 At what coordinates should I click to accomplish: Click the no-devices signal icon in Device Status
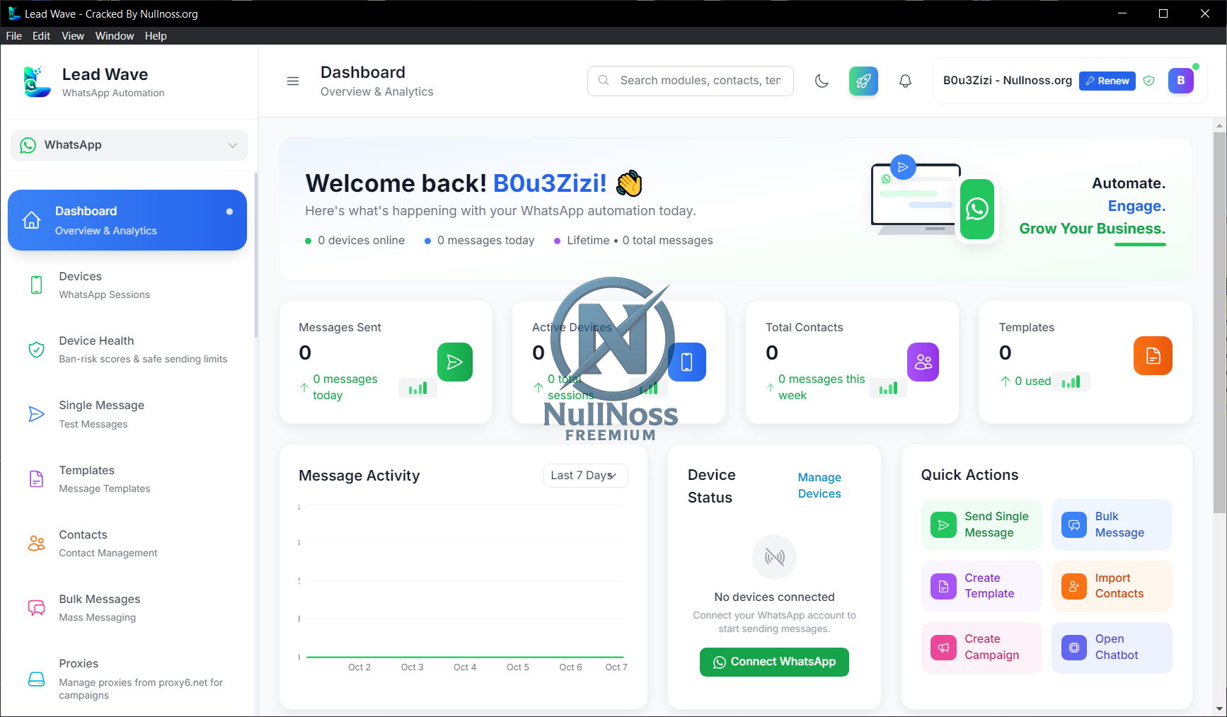click(774, 557)
